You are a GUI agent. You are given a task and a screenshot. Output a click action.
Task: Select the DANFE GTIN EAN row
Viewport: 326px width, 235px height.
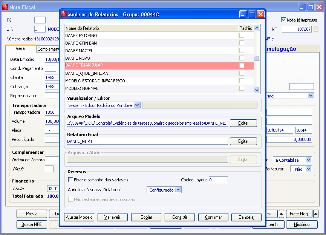[159, 43]
